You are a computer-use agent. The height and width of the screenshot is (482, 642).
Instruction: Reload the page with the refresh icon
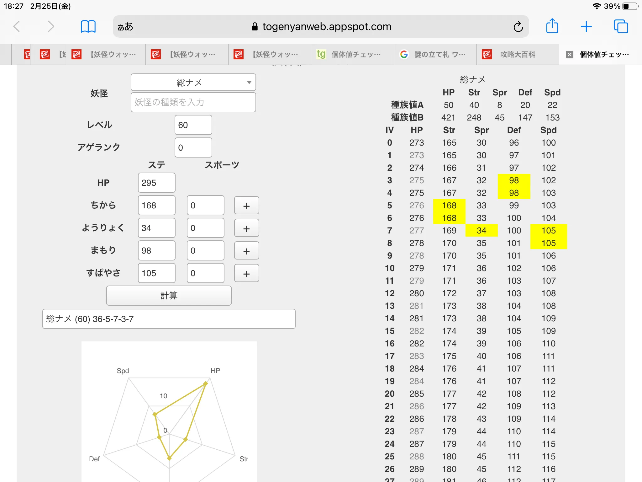click(x=518, y=27)
